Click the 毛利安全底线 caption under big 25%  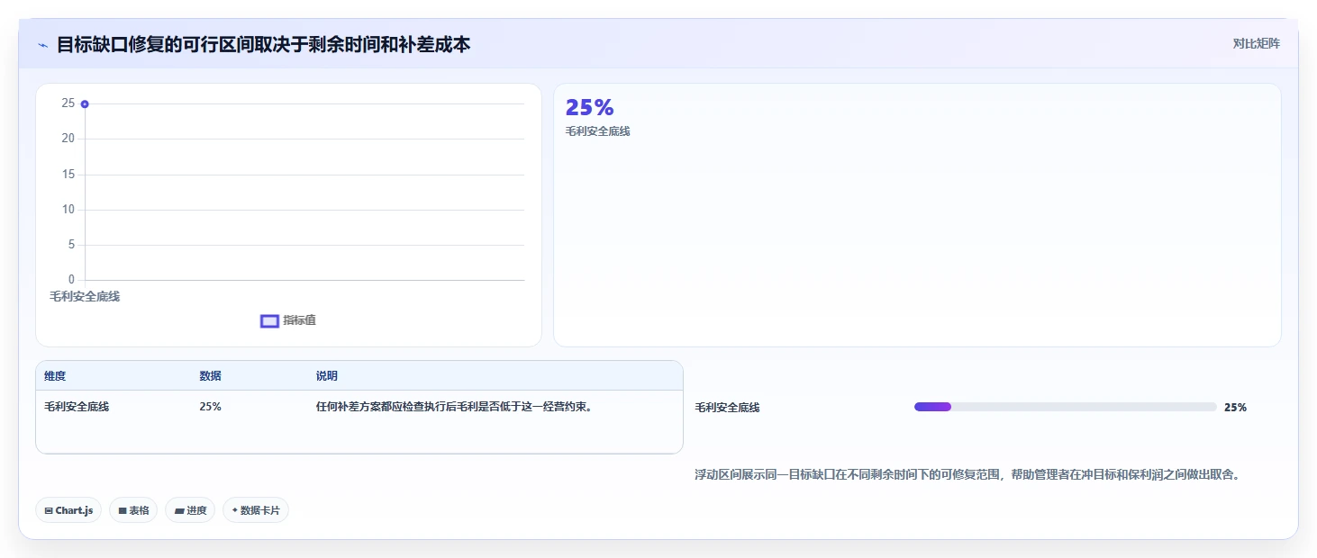pos(597,131)
